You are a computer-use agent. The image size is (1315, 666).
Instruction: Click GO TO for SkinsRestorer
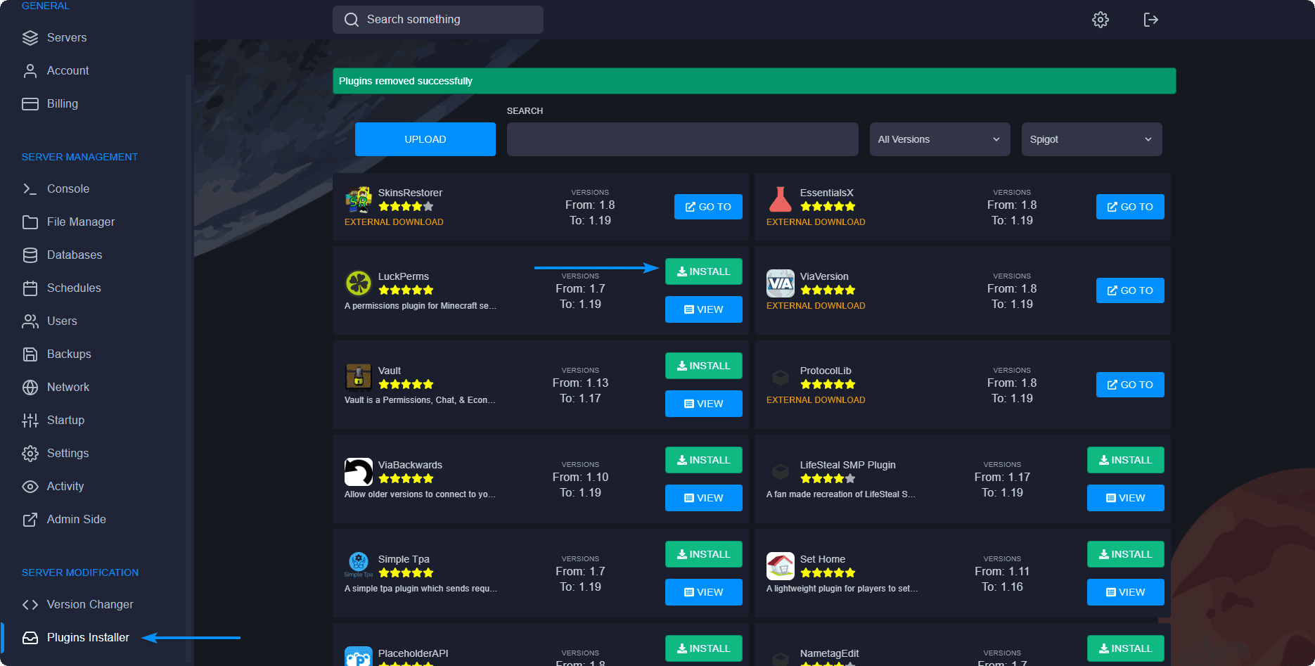707,207
